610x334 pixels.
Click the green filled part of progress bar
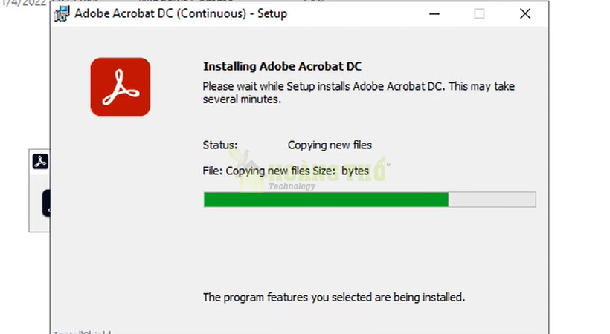click(x=326, y=200)
